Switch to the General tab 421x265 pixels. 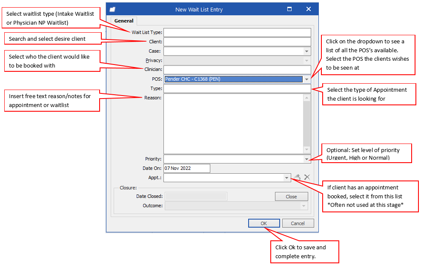[x=123, y=21]
